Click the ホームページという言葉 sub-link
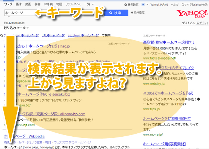209x149 pixels. tap(28, 142)
